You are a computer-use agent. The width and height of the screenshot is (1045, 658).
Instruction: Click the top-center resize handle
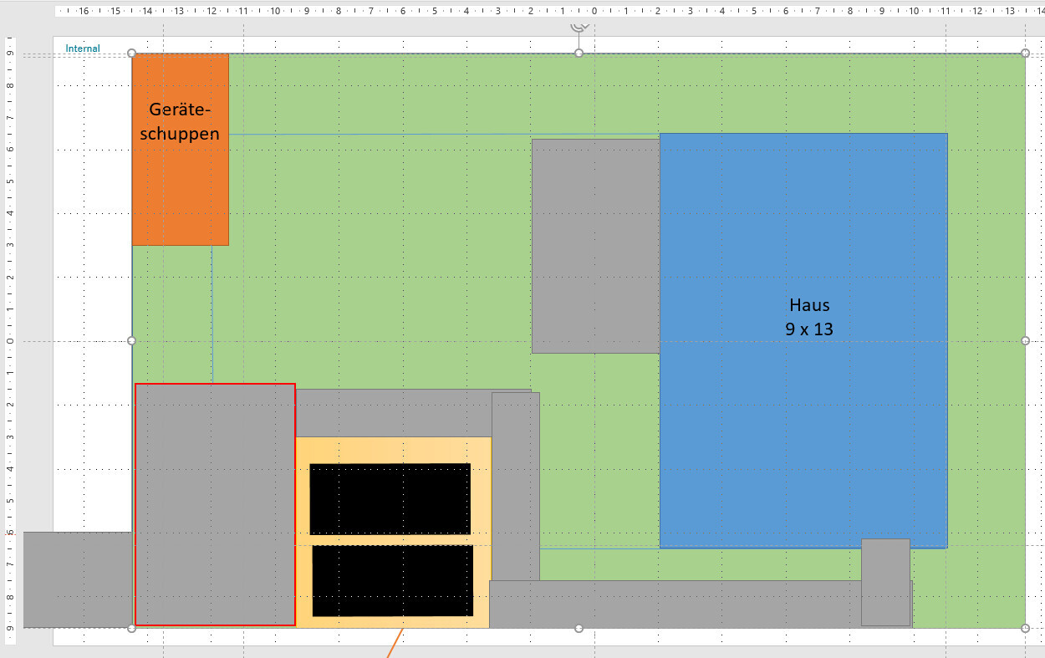(579, 54)
